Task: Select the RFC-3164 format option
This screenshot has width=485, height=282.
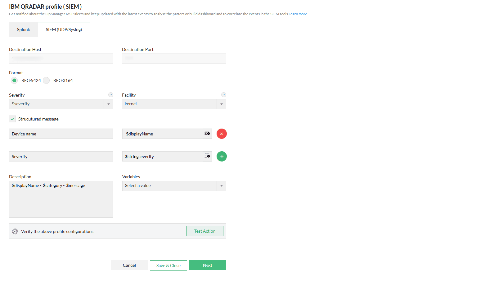Action: (x=46, y=80)
